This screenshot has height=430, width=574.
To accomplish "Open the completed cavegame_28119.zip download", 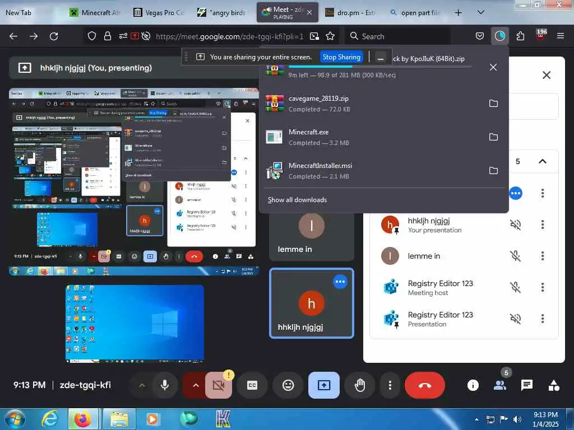I will (x=373, y=104).
